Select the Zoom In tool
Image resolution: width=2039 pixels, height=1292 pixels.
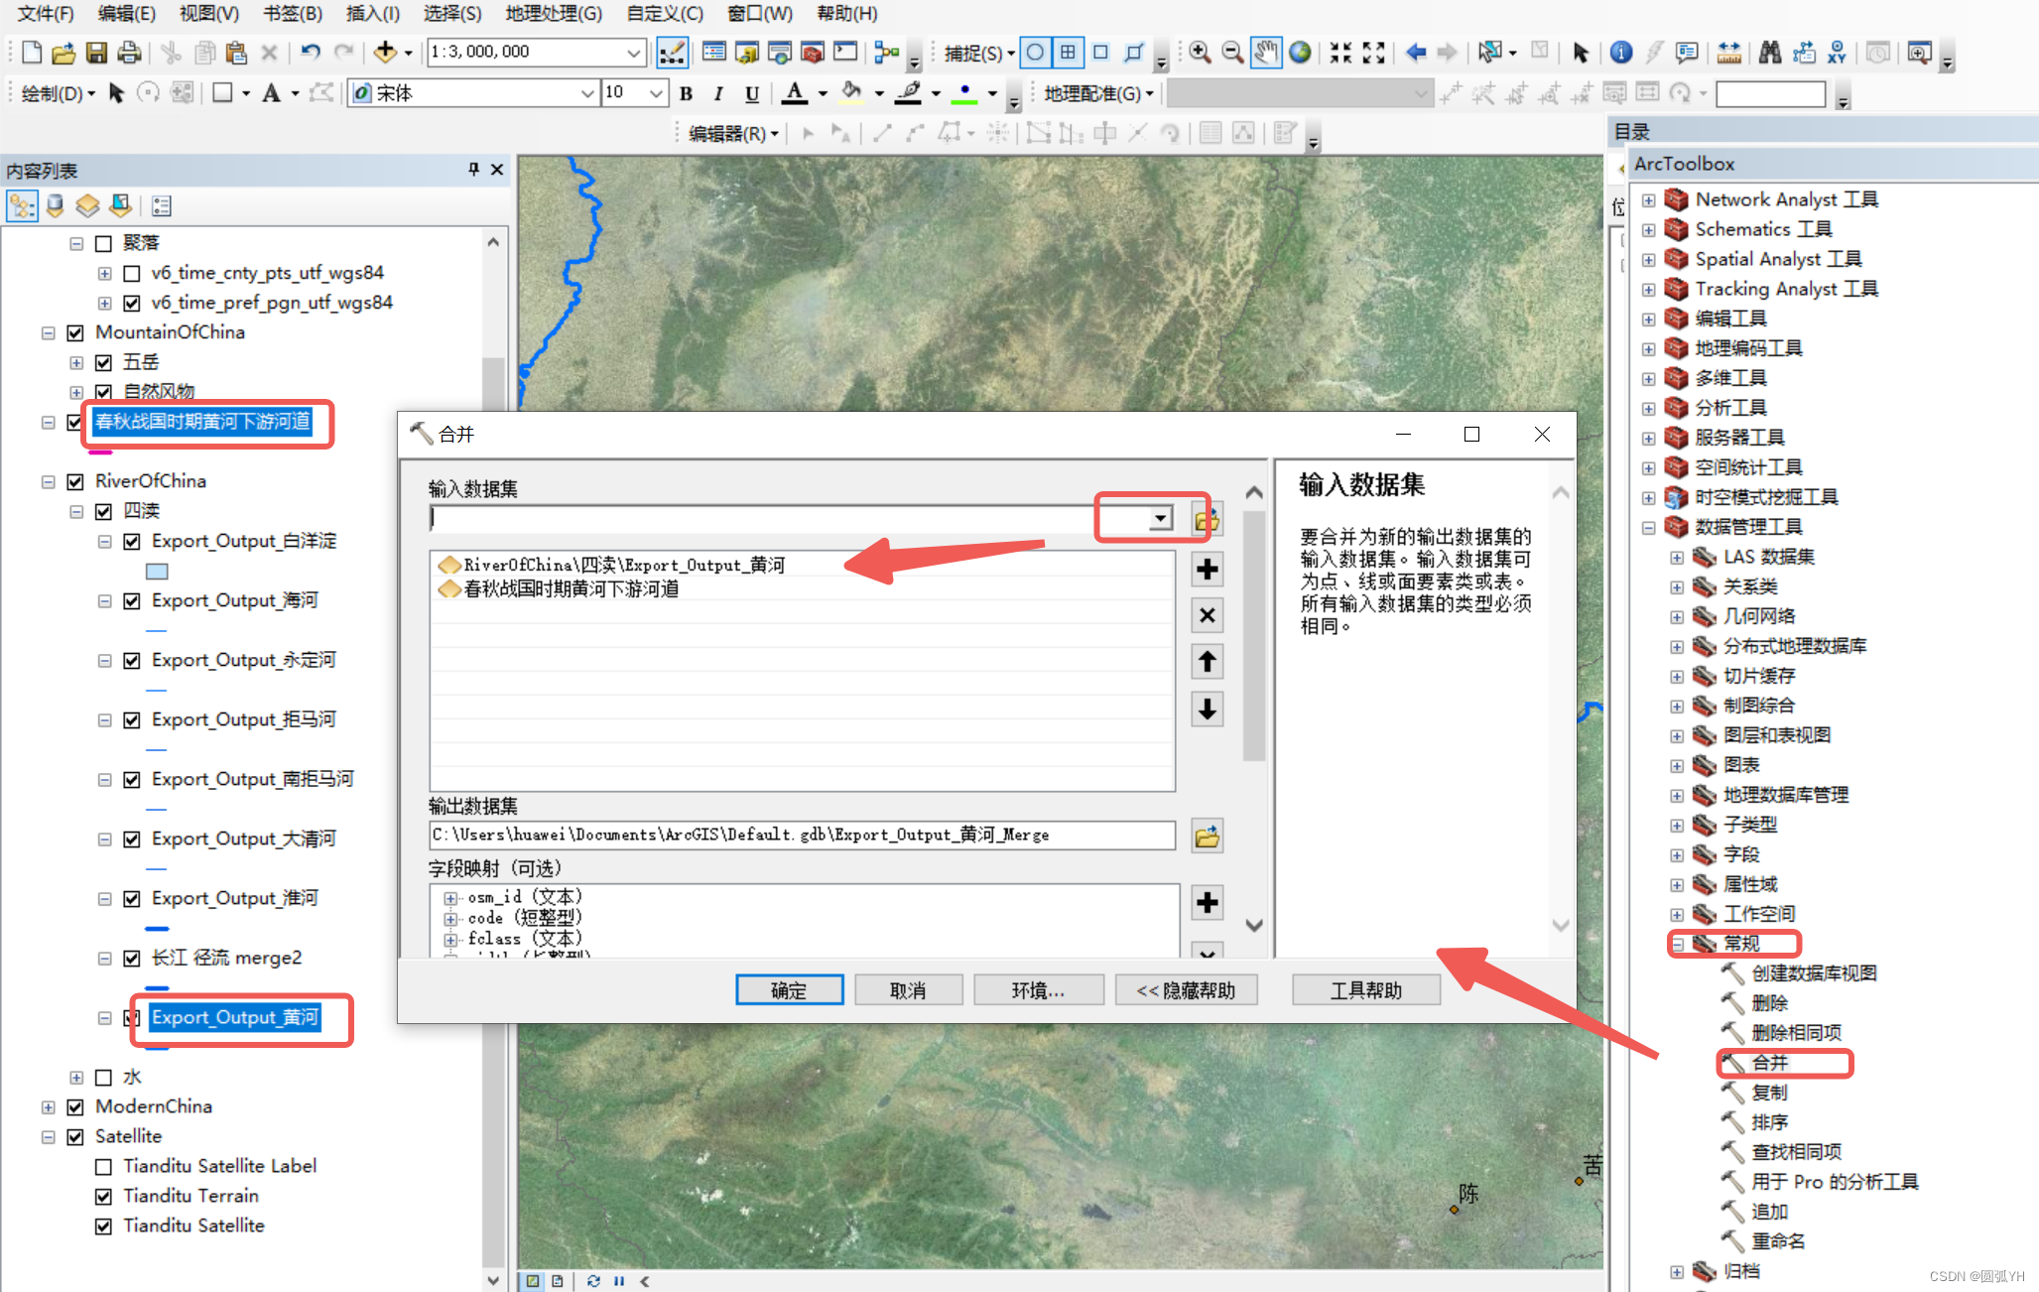coord(1200,52)
